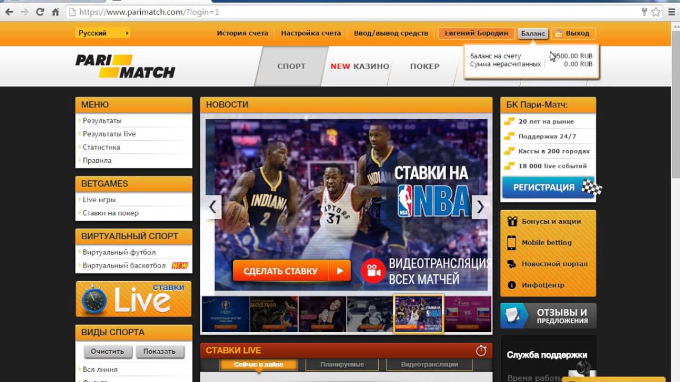Viewport: 680px width, 382px height.
Task: Open Вся линия sport link
Action: click(100, 369)
